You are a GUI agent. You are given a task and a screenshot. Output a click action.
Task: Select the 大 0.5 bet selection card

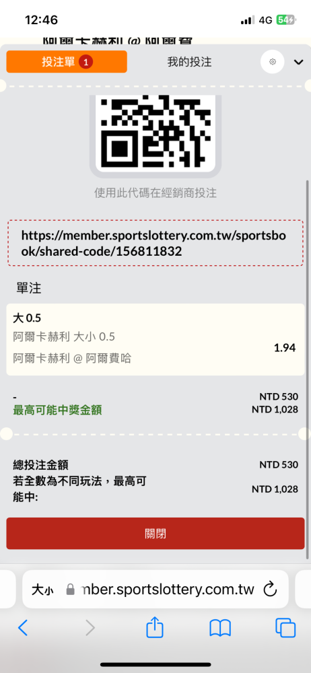155,339
